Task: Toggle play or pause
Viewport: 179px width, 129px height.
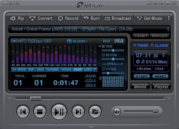Action: (59, 112)
